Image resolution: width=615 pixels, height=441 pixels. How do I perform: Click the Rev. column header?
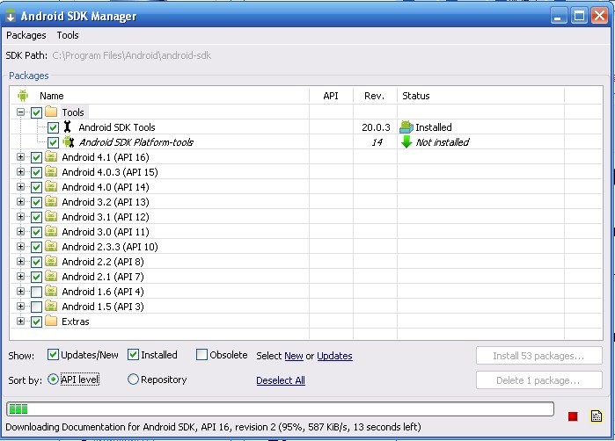(x=374, y=96)
